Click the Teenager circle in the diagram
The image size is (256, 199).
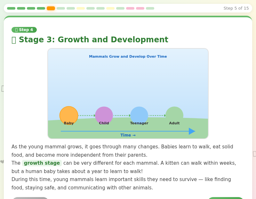(x=139, y=115)
